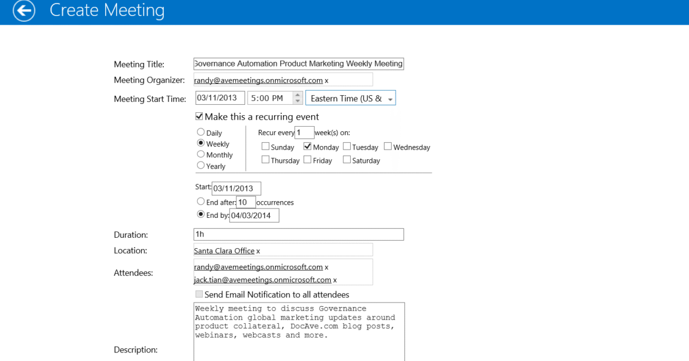Remove Santa Clara Office using its x icon
689x361 pixels.
[258, 250]
